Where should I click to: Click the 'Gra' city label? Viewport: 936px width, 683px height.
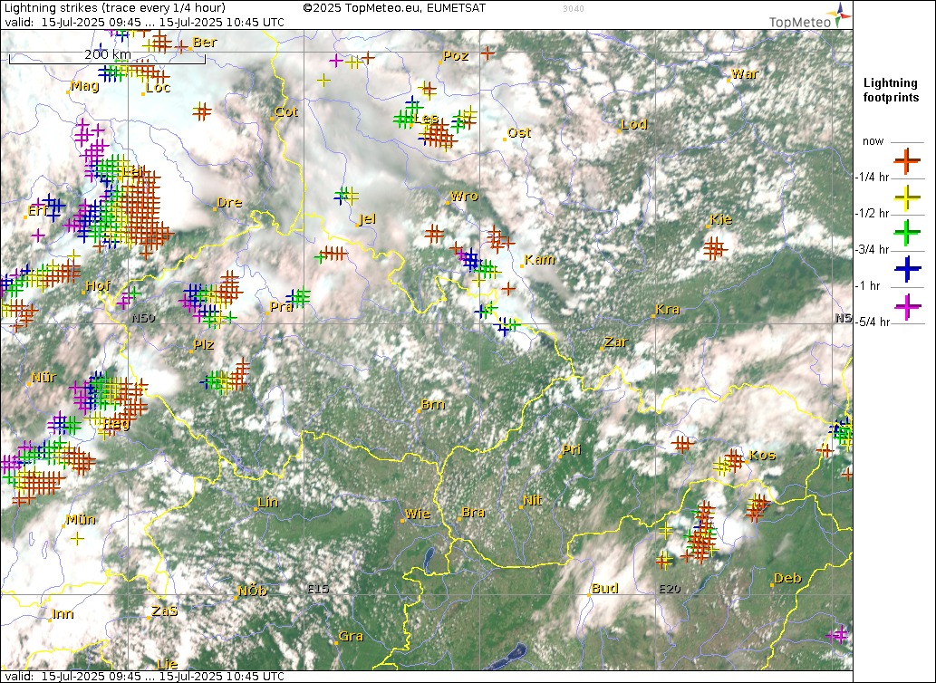[x=351, y=637]
